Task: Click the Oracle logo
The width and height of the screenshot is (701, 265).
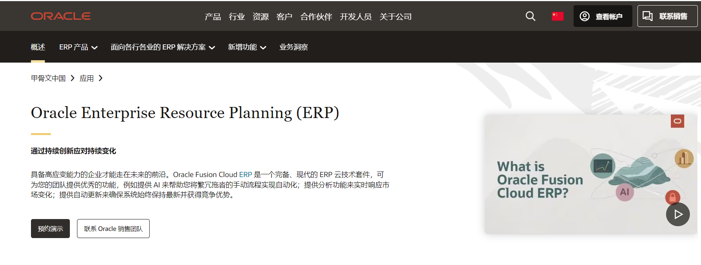Action: pos(61,16)
